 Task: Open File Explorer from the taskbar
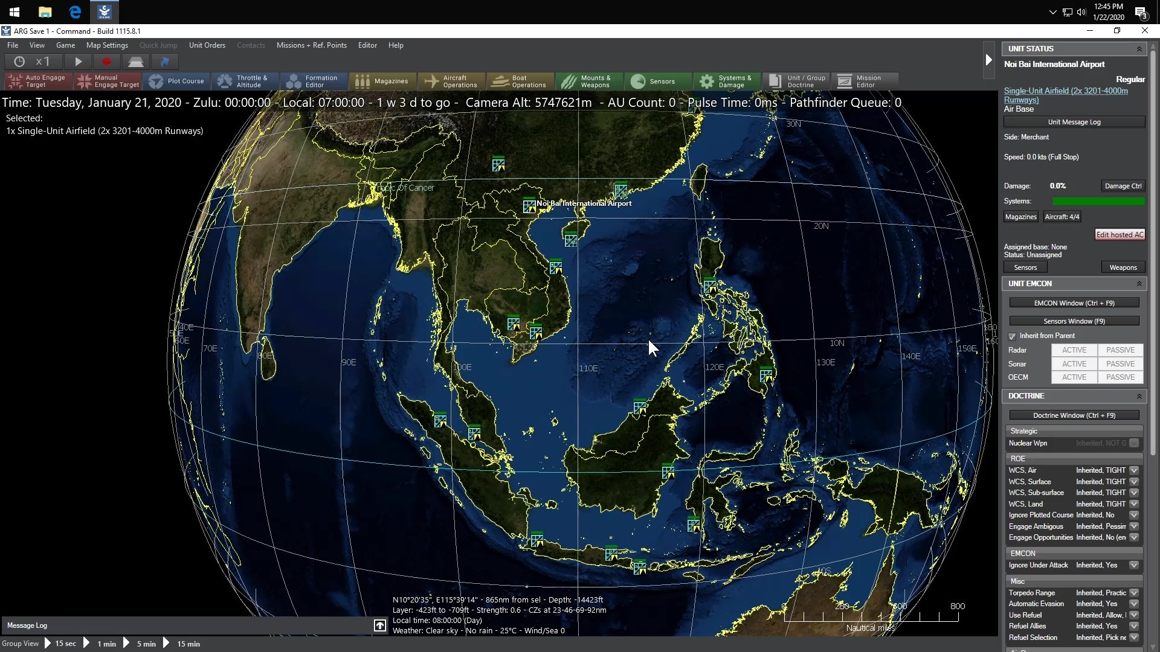pyautogui.click(x=45, y=11)
